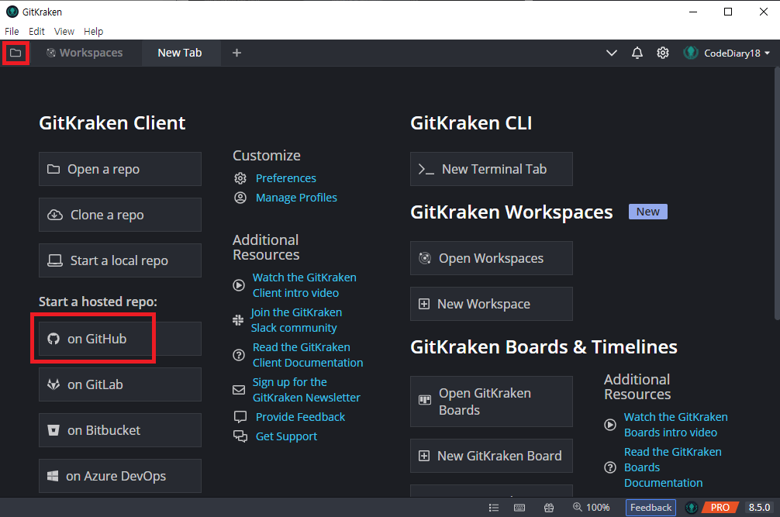The width and height of the screenshot is (780, 517).
Task: Open the Provide Feedback link
Action: (x=300, y=416)
